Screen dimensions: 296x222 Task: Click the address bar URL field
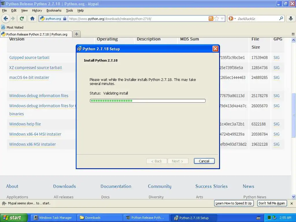click(138, 19)
